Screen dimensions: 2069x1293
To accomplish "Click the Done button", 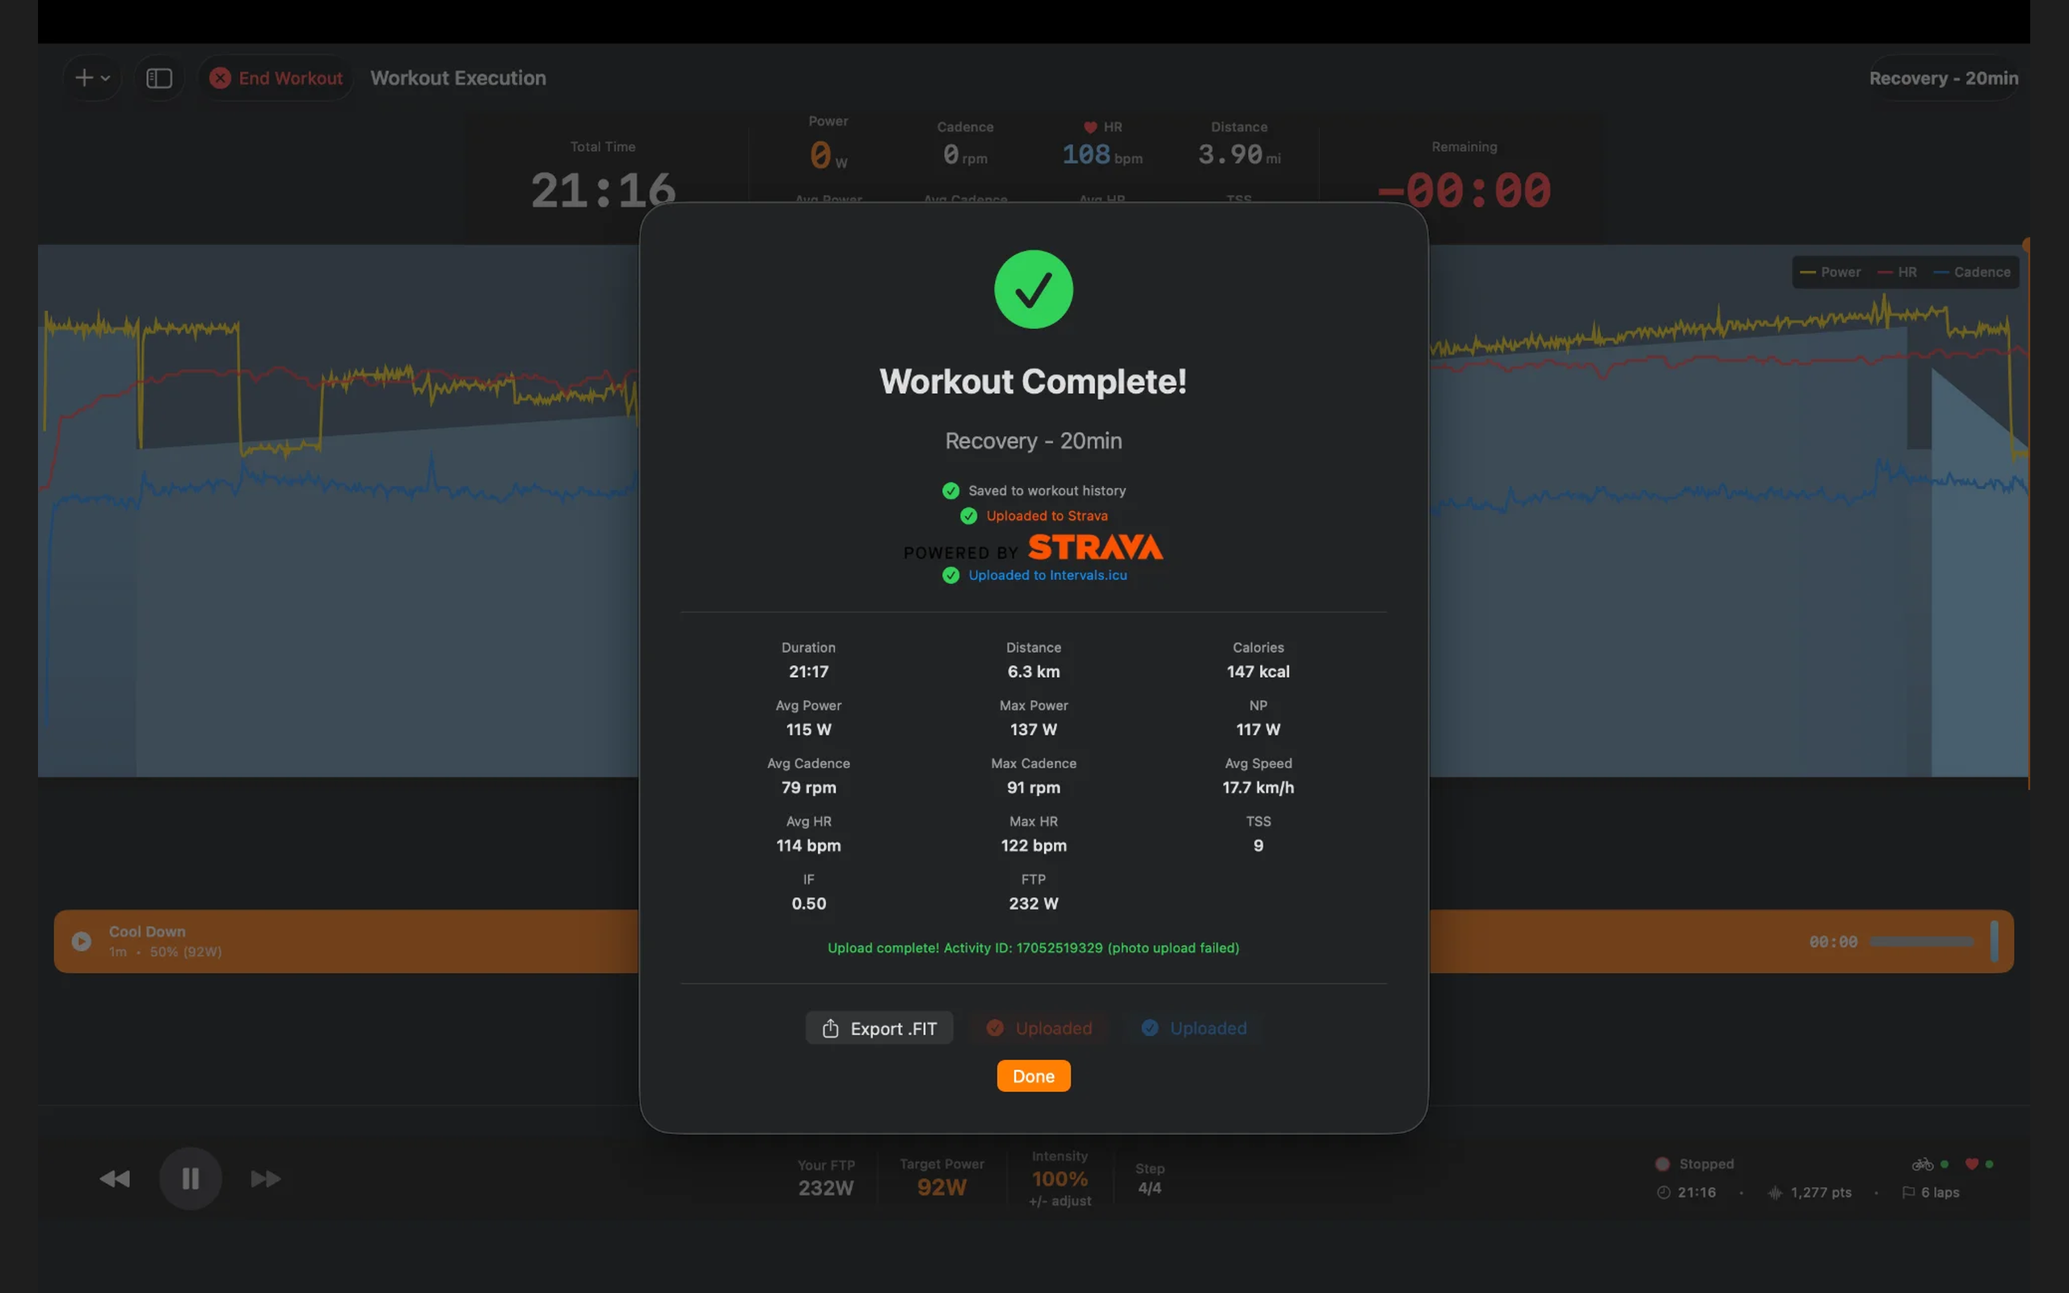I will [1034, 1076].
